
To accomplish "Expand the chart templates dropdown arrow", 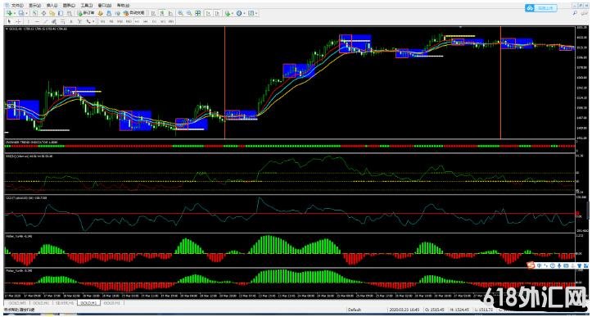I will click(256, 13).
